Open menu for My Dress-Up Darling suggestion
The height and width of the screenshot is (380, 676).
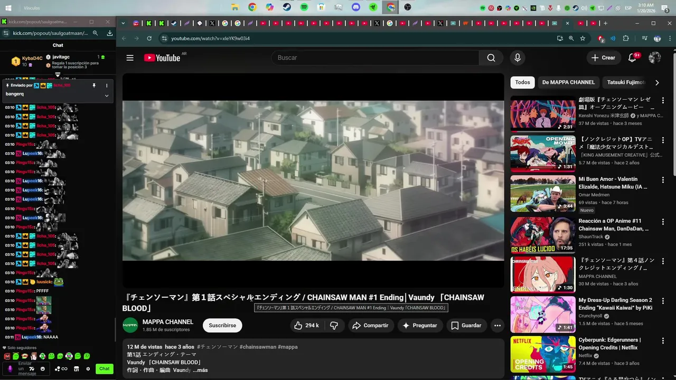[663, 301]
